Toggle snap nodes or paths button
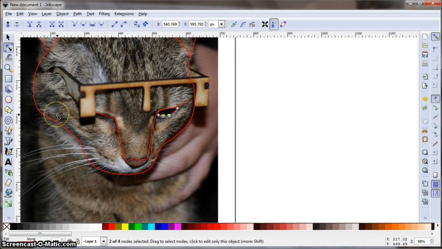Image resolution: width=442 pixels, height=249 pixels. pyautogui.click(x=435, y=99)
